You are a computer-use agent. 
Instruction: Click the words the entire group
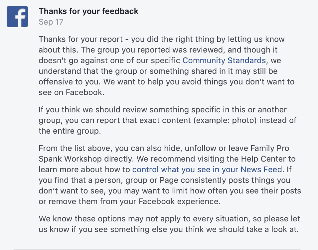[x=70, y=131]
